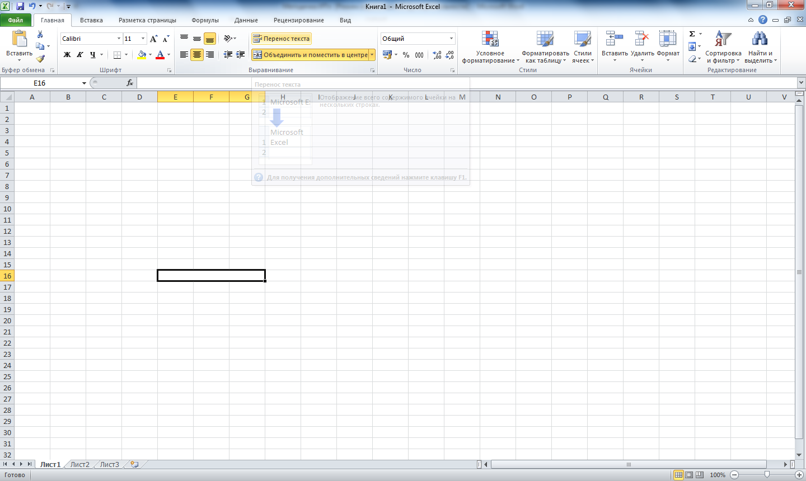Open the Файл menu button
The height and width of the screenshot is (481, 806).
tap(16, 20)
